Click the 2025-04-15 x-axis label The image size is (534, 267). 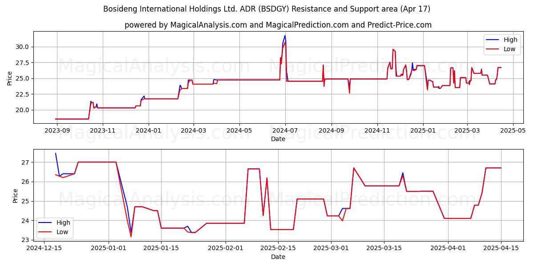[502, 248]
